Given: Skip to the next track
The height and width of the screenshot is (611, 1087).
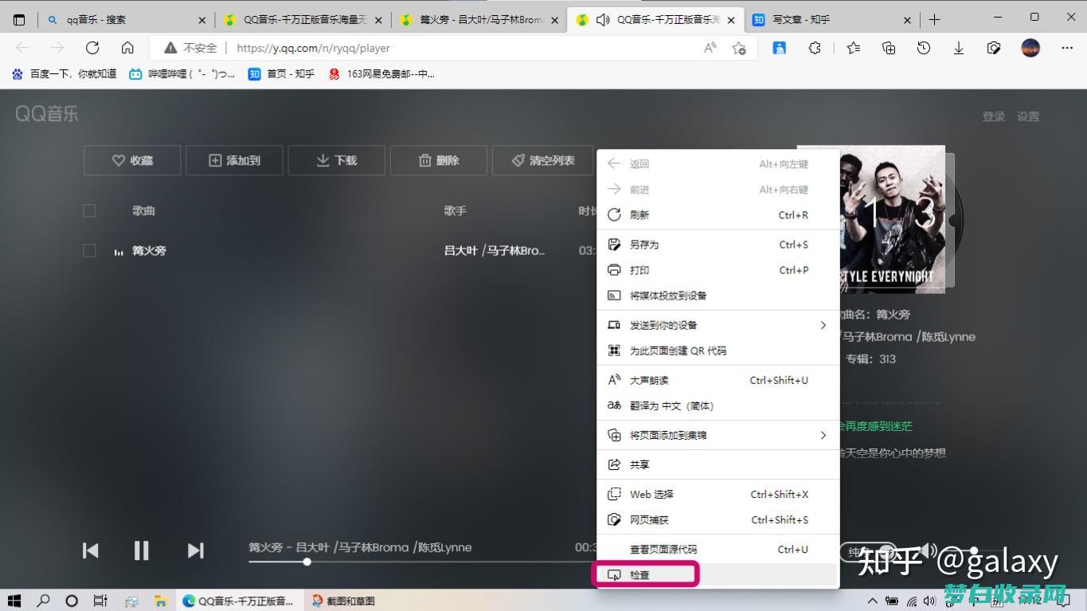Looking at the screenshot, I should coord(195,550).
